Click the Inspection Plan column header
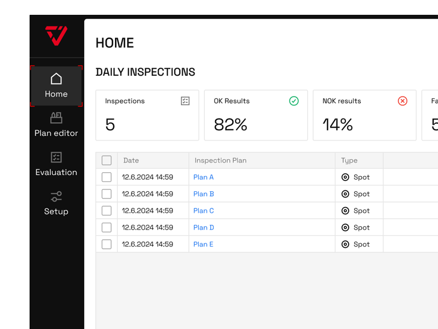 (221, 161)
